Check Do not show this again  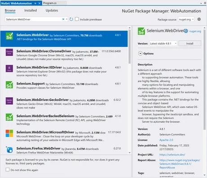pyautogui.click(x=8, y=170)
